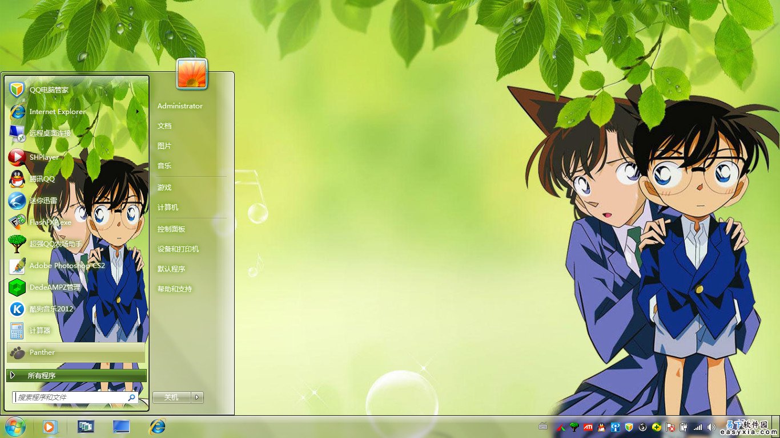Select 设备和打印机 in the Start menu
Screen dimensions: 780x438
178,249
